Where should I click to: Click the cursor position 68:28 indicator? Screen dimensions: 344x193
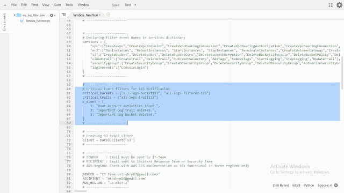[x=296, y=185]
